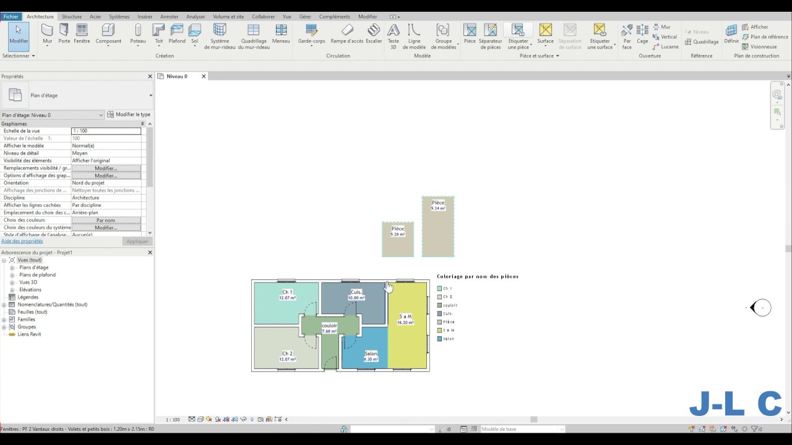Select Quadrillage du mur-rideau tool
The width and height of the screenshot is (792, 445).
pyautogui.click(x=254, y=36)
